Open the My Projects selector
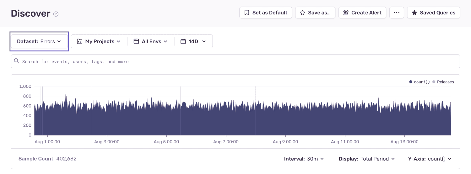This screenshot has height=174, width=471. 99,41
